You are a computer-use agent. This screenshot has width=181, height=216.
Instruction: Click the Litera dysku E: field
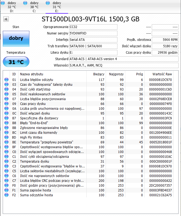click(93, 53)
